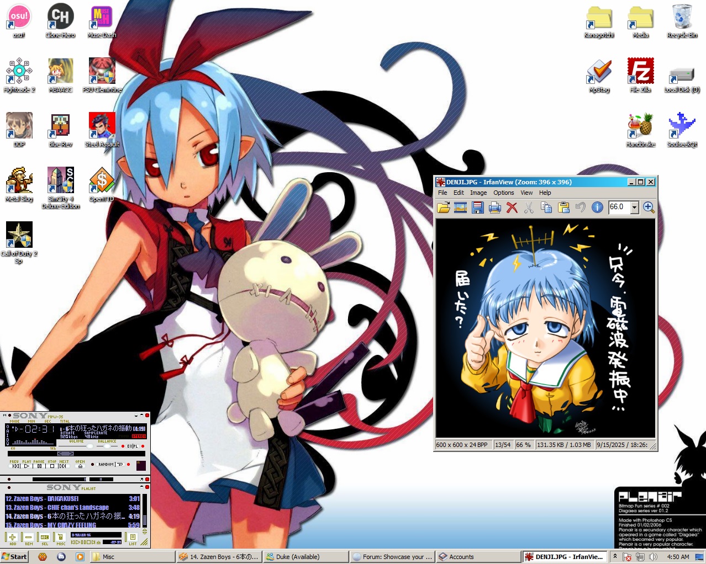This screenshot has height=564, width=706.
Task: Open the Options menu in IrfanView
Action: [503, 193]
